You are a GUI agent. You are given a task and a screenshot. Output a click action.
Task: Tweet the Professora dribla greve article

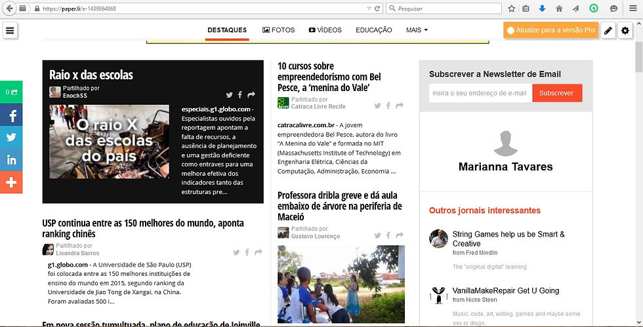378,236
